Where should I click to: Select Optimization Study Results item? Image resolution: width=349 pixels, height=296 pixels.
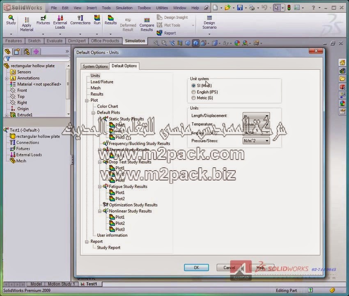pos(133,205)
